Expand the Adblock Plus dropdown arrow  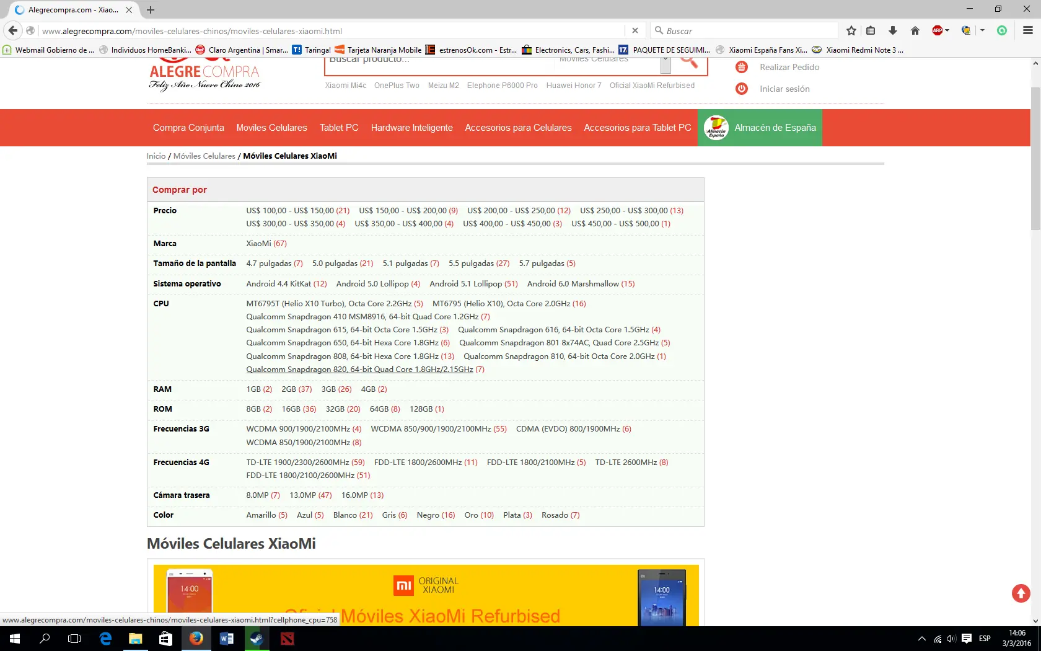point(947,30)
